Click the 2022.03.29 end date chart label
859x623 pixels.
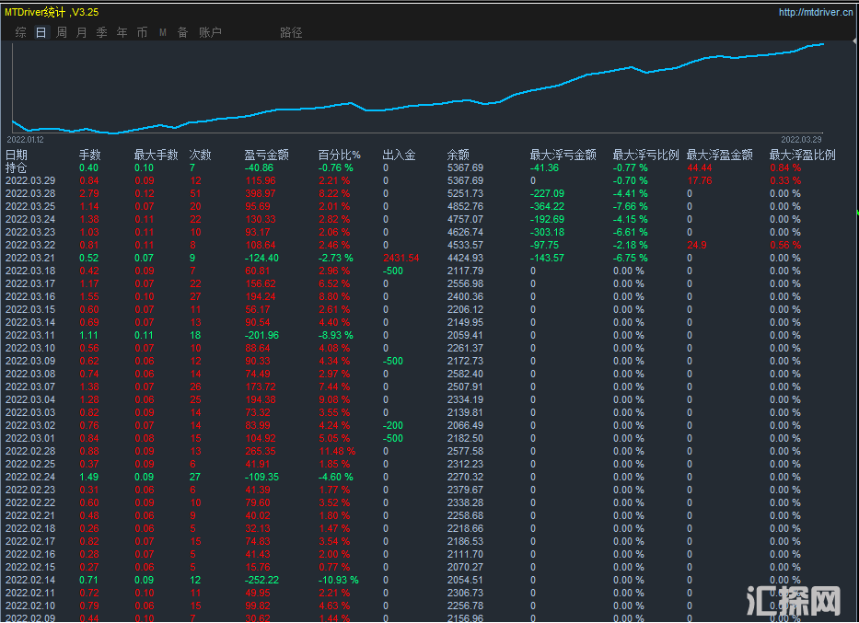coord(800,139)
